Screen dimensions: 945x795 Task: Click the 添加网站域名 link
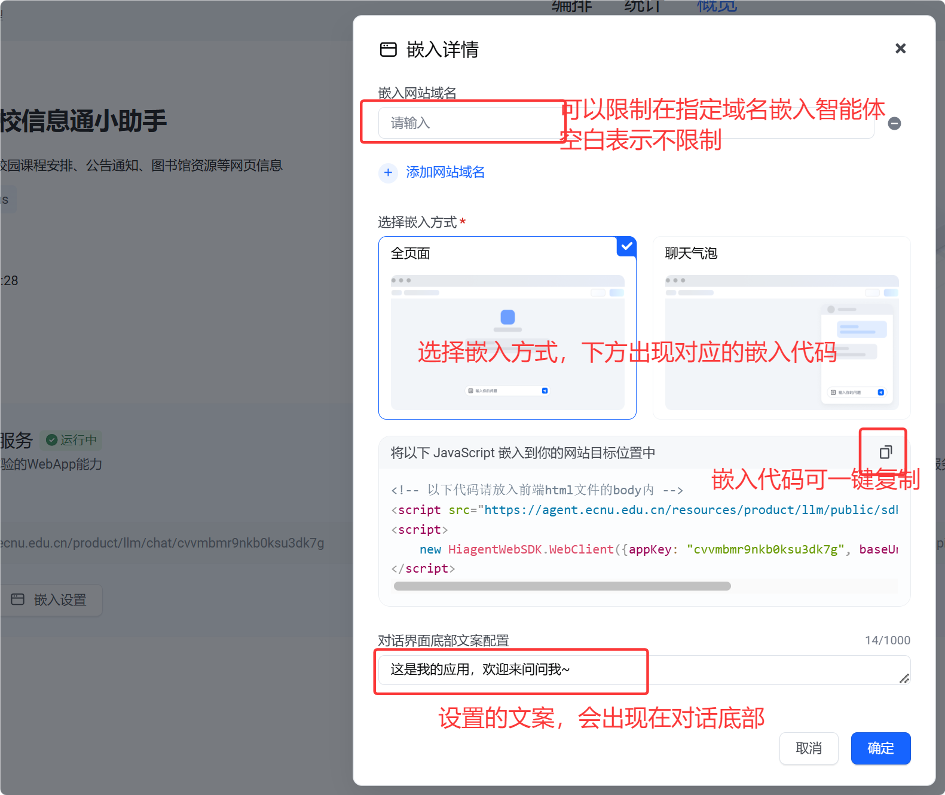(445, 172)
